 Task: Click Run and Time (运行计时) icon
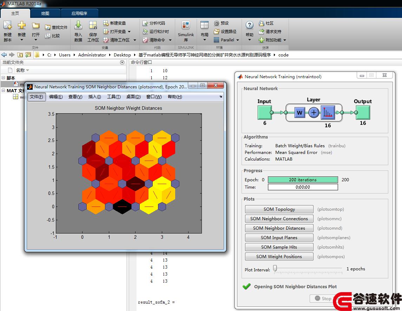(x=145, y=32)
